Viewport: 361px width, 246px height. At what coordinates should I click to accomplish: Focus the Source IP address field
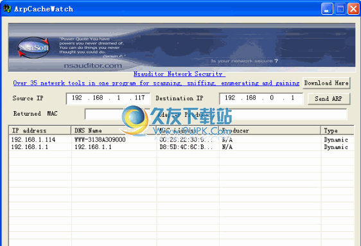click(x=108, y=98)
